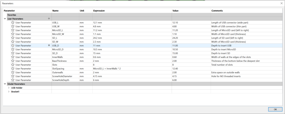
Task: Click comment 'Extra space on outside walls'
Action: point(225,72)
